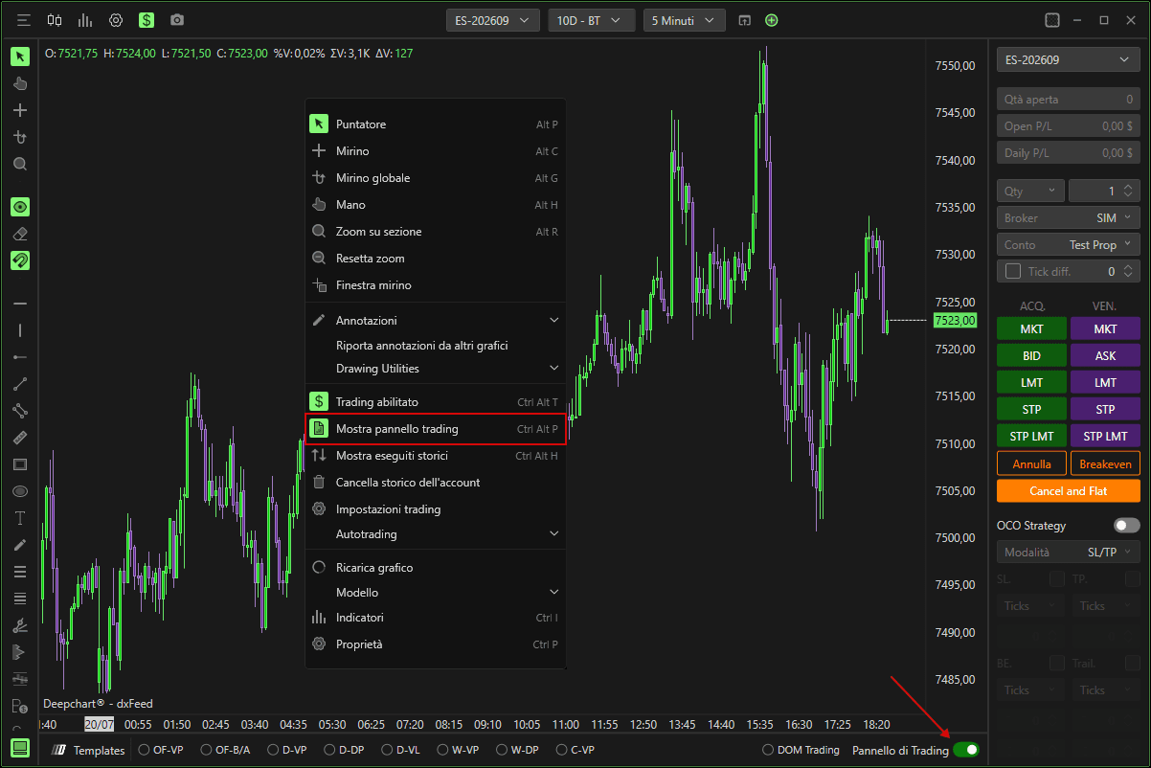Open Templates in the bottom bar

[x=90, y=751]
